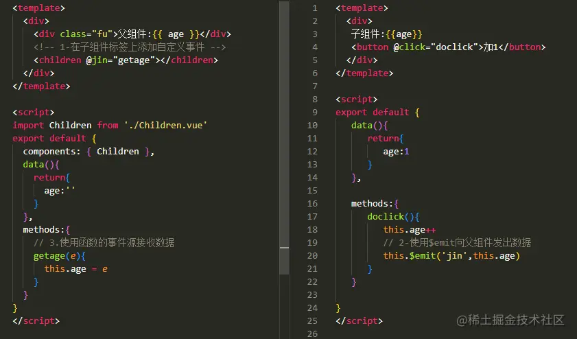Click the class="fu" attribute
This screenshot has height=339, width=577.
86,34
